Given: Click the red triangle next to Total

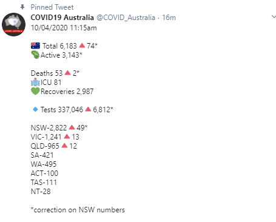Looking at the screenshot, I should coord(82,45).
